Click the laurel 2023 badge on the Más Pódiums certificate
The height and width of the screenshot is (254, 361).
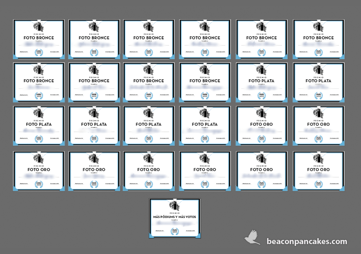175,231
